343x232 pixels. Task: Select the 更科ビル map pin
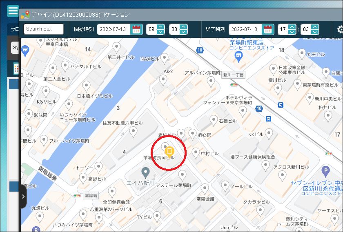(x=181, y=134)
